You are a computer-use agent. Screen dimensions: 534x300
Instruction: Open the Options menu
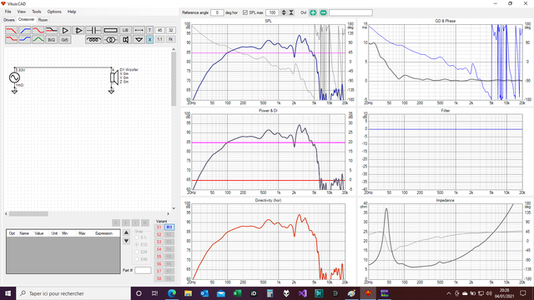coord(54,12)
